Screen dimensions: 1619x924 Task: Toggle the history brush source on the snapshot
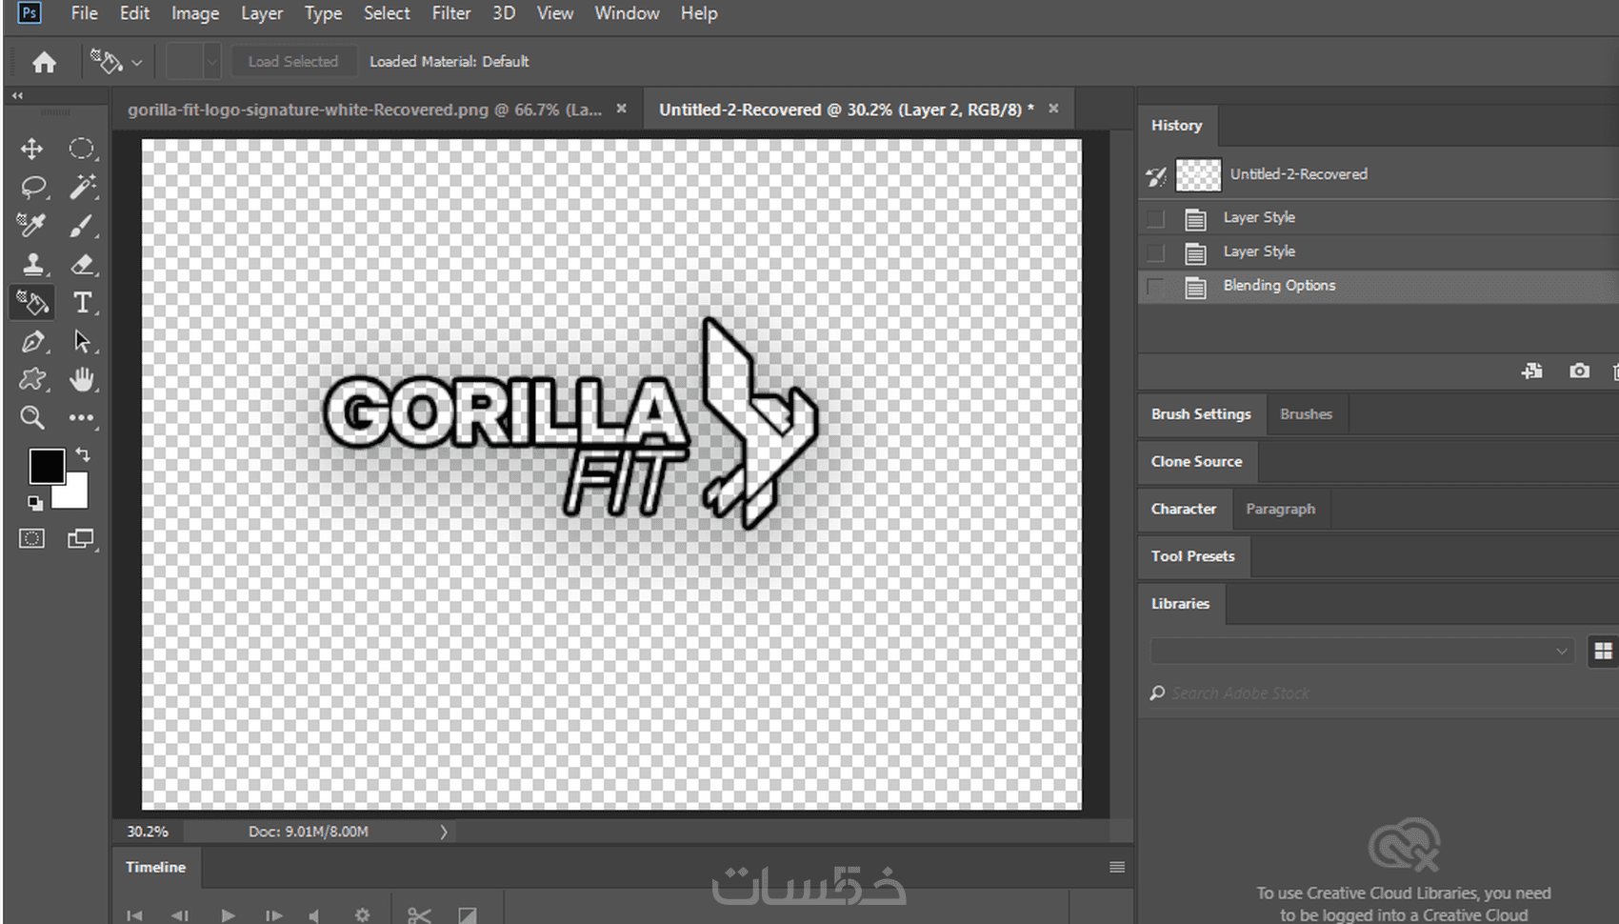(x=1156, y=175)
